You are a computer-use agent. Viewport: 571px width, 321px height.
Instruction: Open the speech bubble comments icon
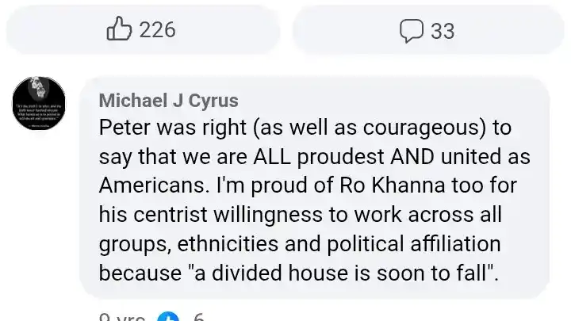pos(411,31)
